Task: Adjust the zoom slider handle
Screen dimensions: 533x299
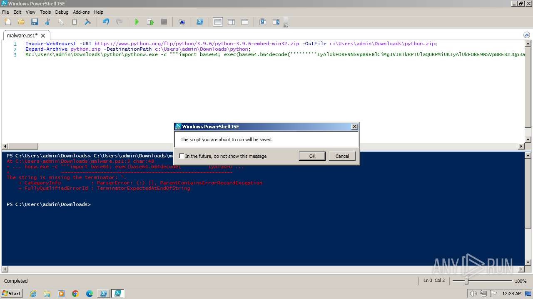Action: (x=466, y=281)
